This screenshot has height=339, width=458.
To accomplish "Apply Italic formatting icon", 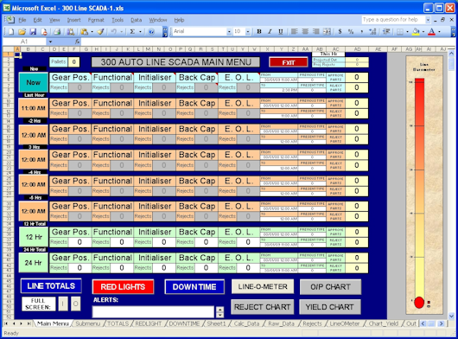I will (x=270, y=31).
